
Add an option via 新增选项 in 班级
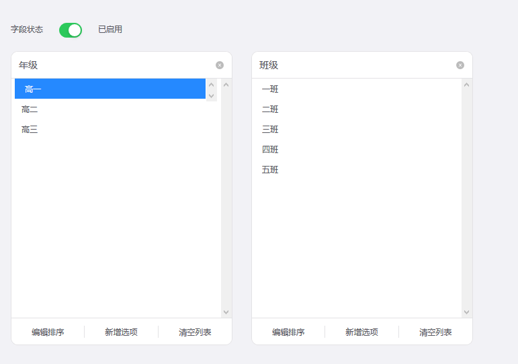[361, 332]
